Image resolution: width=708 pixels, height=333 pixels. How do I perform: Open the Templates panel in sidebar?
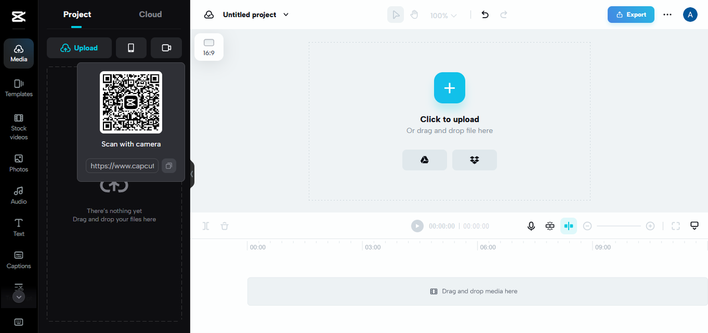pos(19,88)
